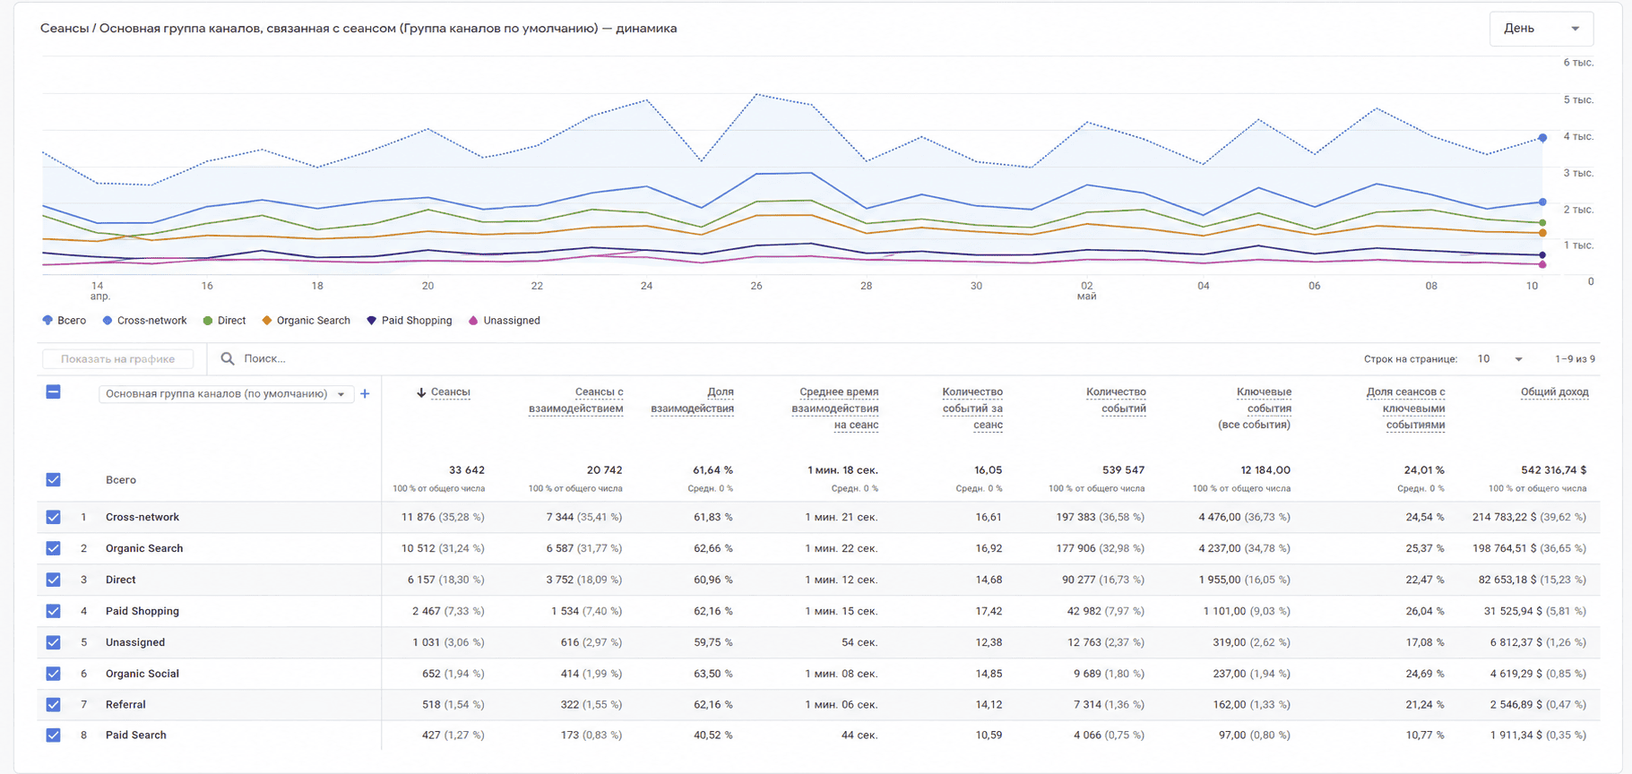This screenshot has width=1632, height=774.
Task: Click the Direct row name in table
Action: [x=121, y=580]
